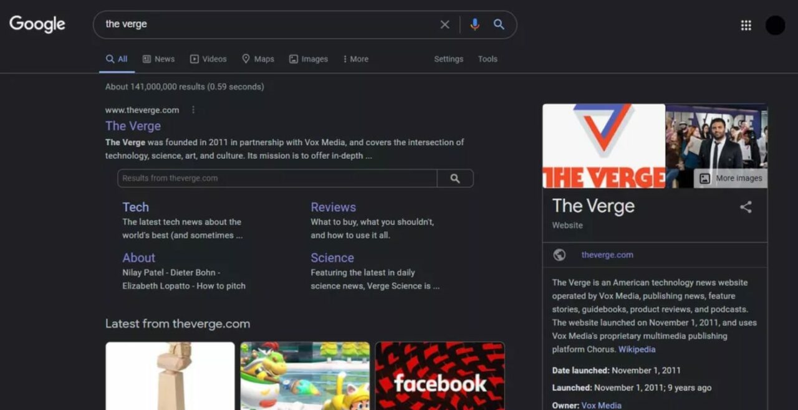
Task: Open the facebook article thumbnail
Action: coord(440,376)
